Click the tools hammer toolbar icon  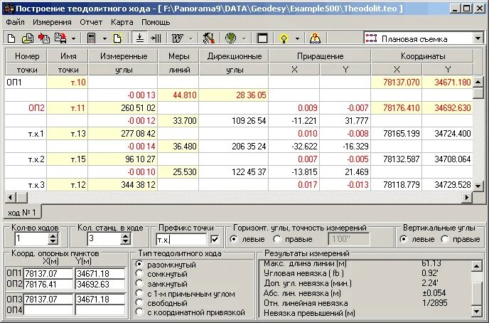208,38
